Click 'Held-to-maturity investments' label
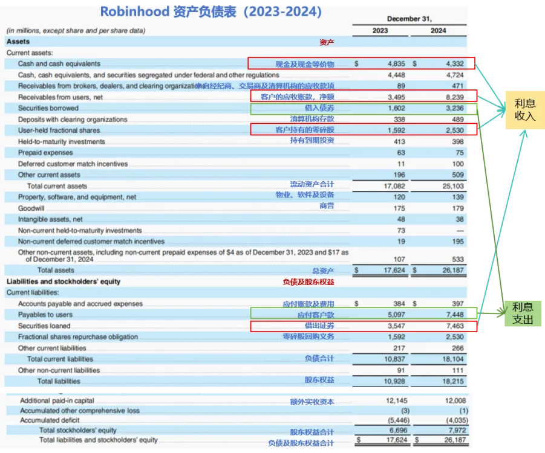 pos(62,141)
